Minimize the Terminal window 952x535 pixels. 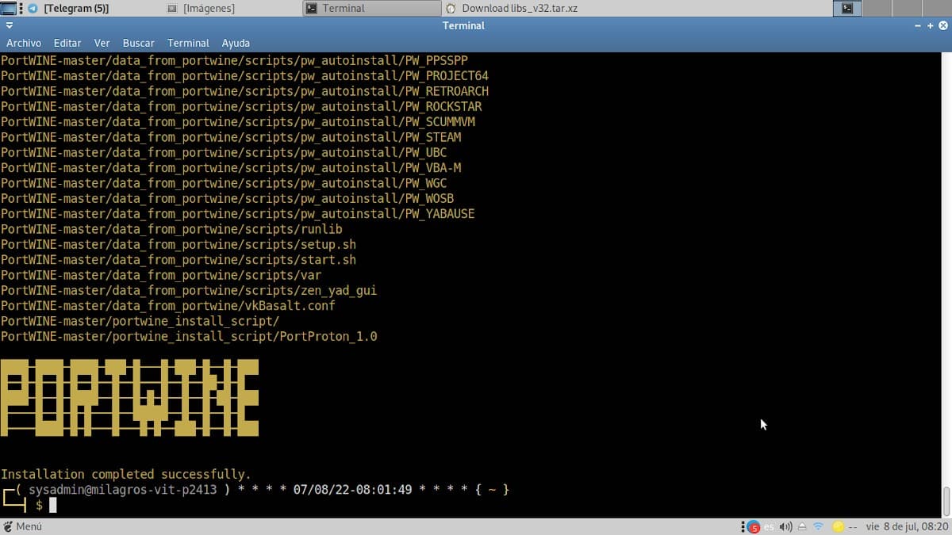pos(918,25)
